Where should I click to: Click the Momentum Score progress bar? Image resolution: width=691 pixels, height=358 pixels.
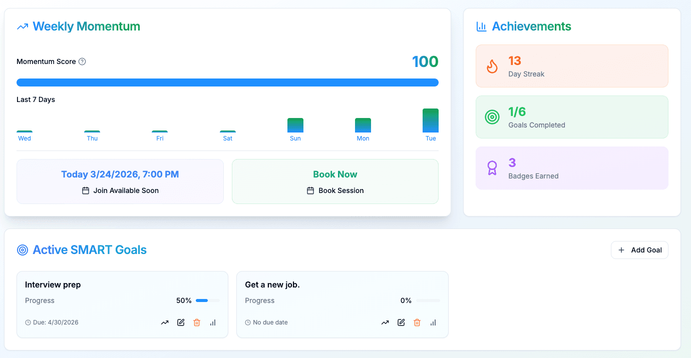[x=227, y=82]
